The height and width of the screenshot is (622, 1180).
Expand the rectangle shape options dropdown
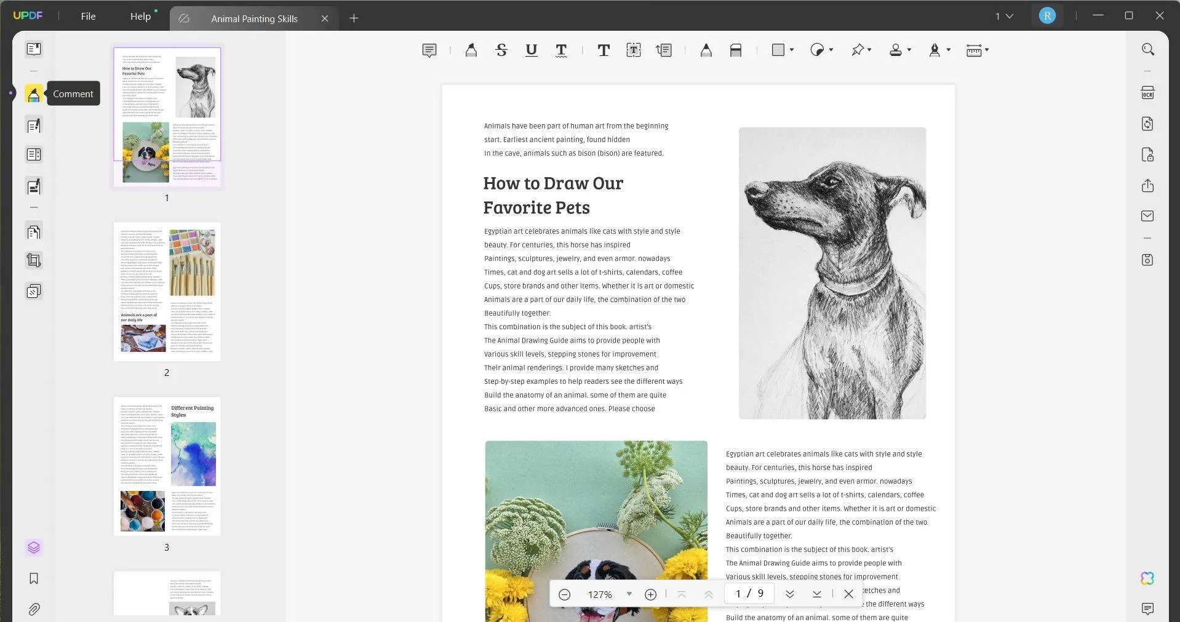pos(792,50)
